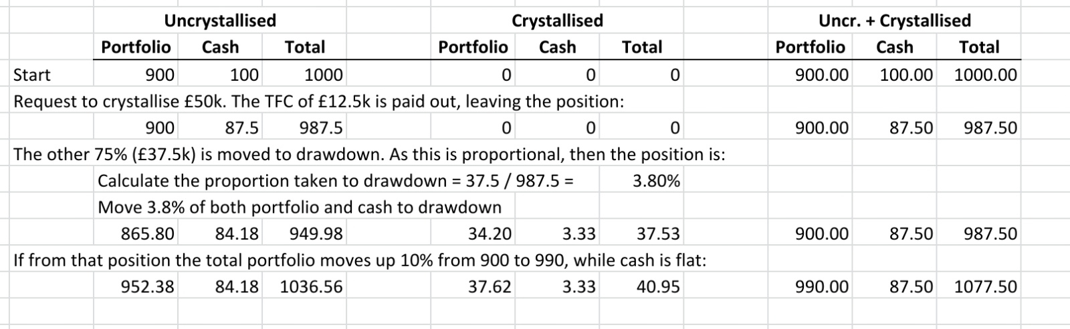The image size is (1070, 329).
Task: Select the cell with value 37.62
Action: (490, 287)
